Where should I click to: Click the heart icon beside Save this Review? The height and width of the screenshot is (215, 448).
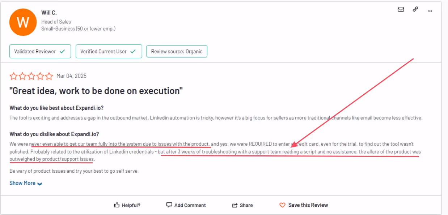pos(282,205)
